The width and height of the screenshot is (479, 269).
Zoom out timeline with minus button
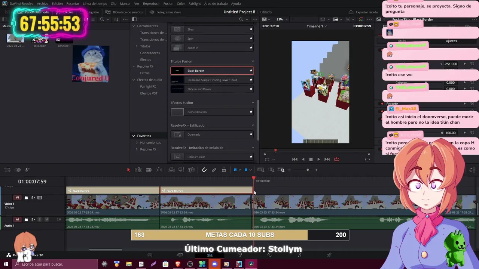point(289,170)
